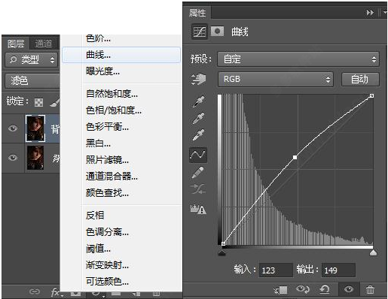
Task: Click the 自动 auto button
Action: click(x=360, y=80)
